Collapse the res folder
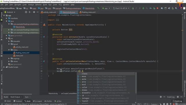Viewport: 186px width, 105px height. click(6, 38)
